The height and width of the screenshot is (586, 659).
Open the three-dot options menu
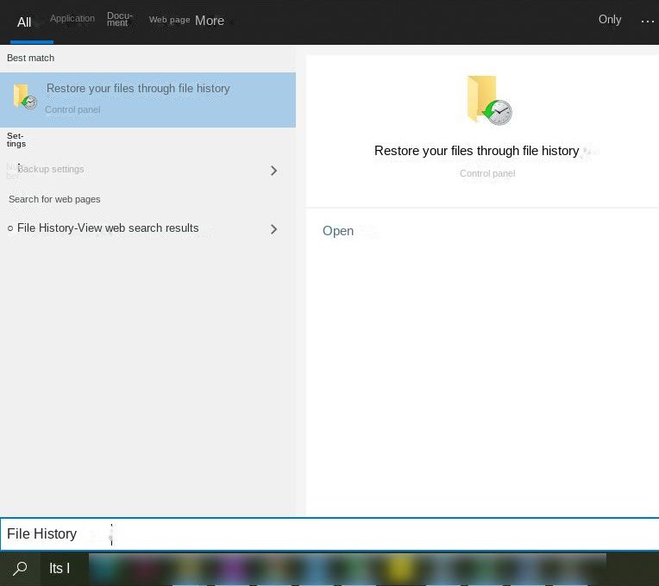point(647,21)
